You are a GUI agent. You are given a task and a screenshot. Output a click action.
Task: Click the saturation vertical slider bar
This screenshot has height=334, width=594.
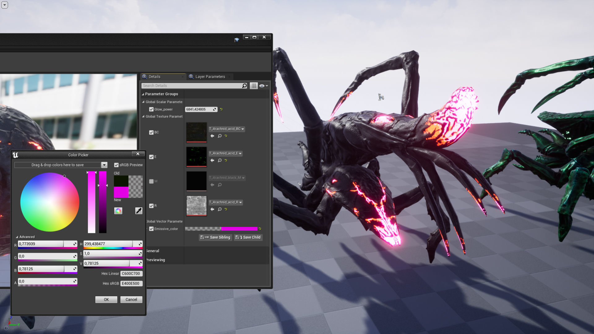coord(92,202)
